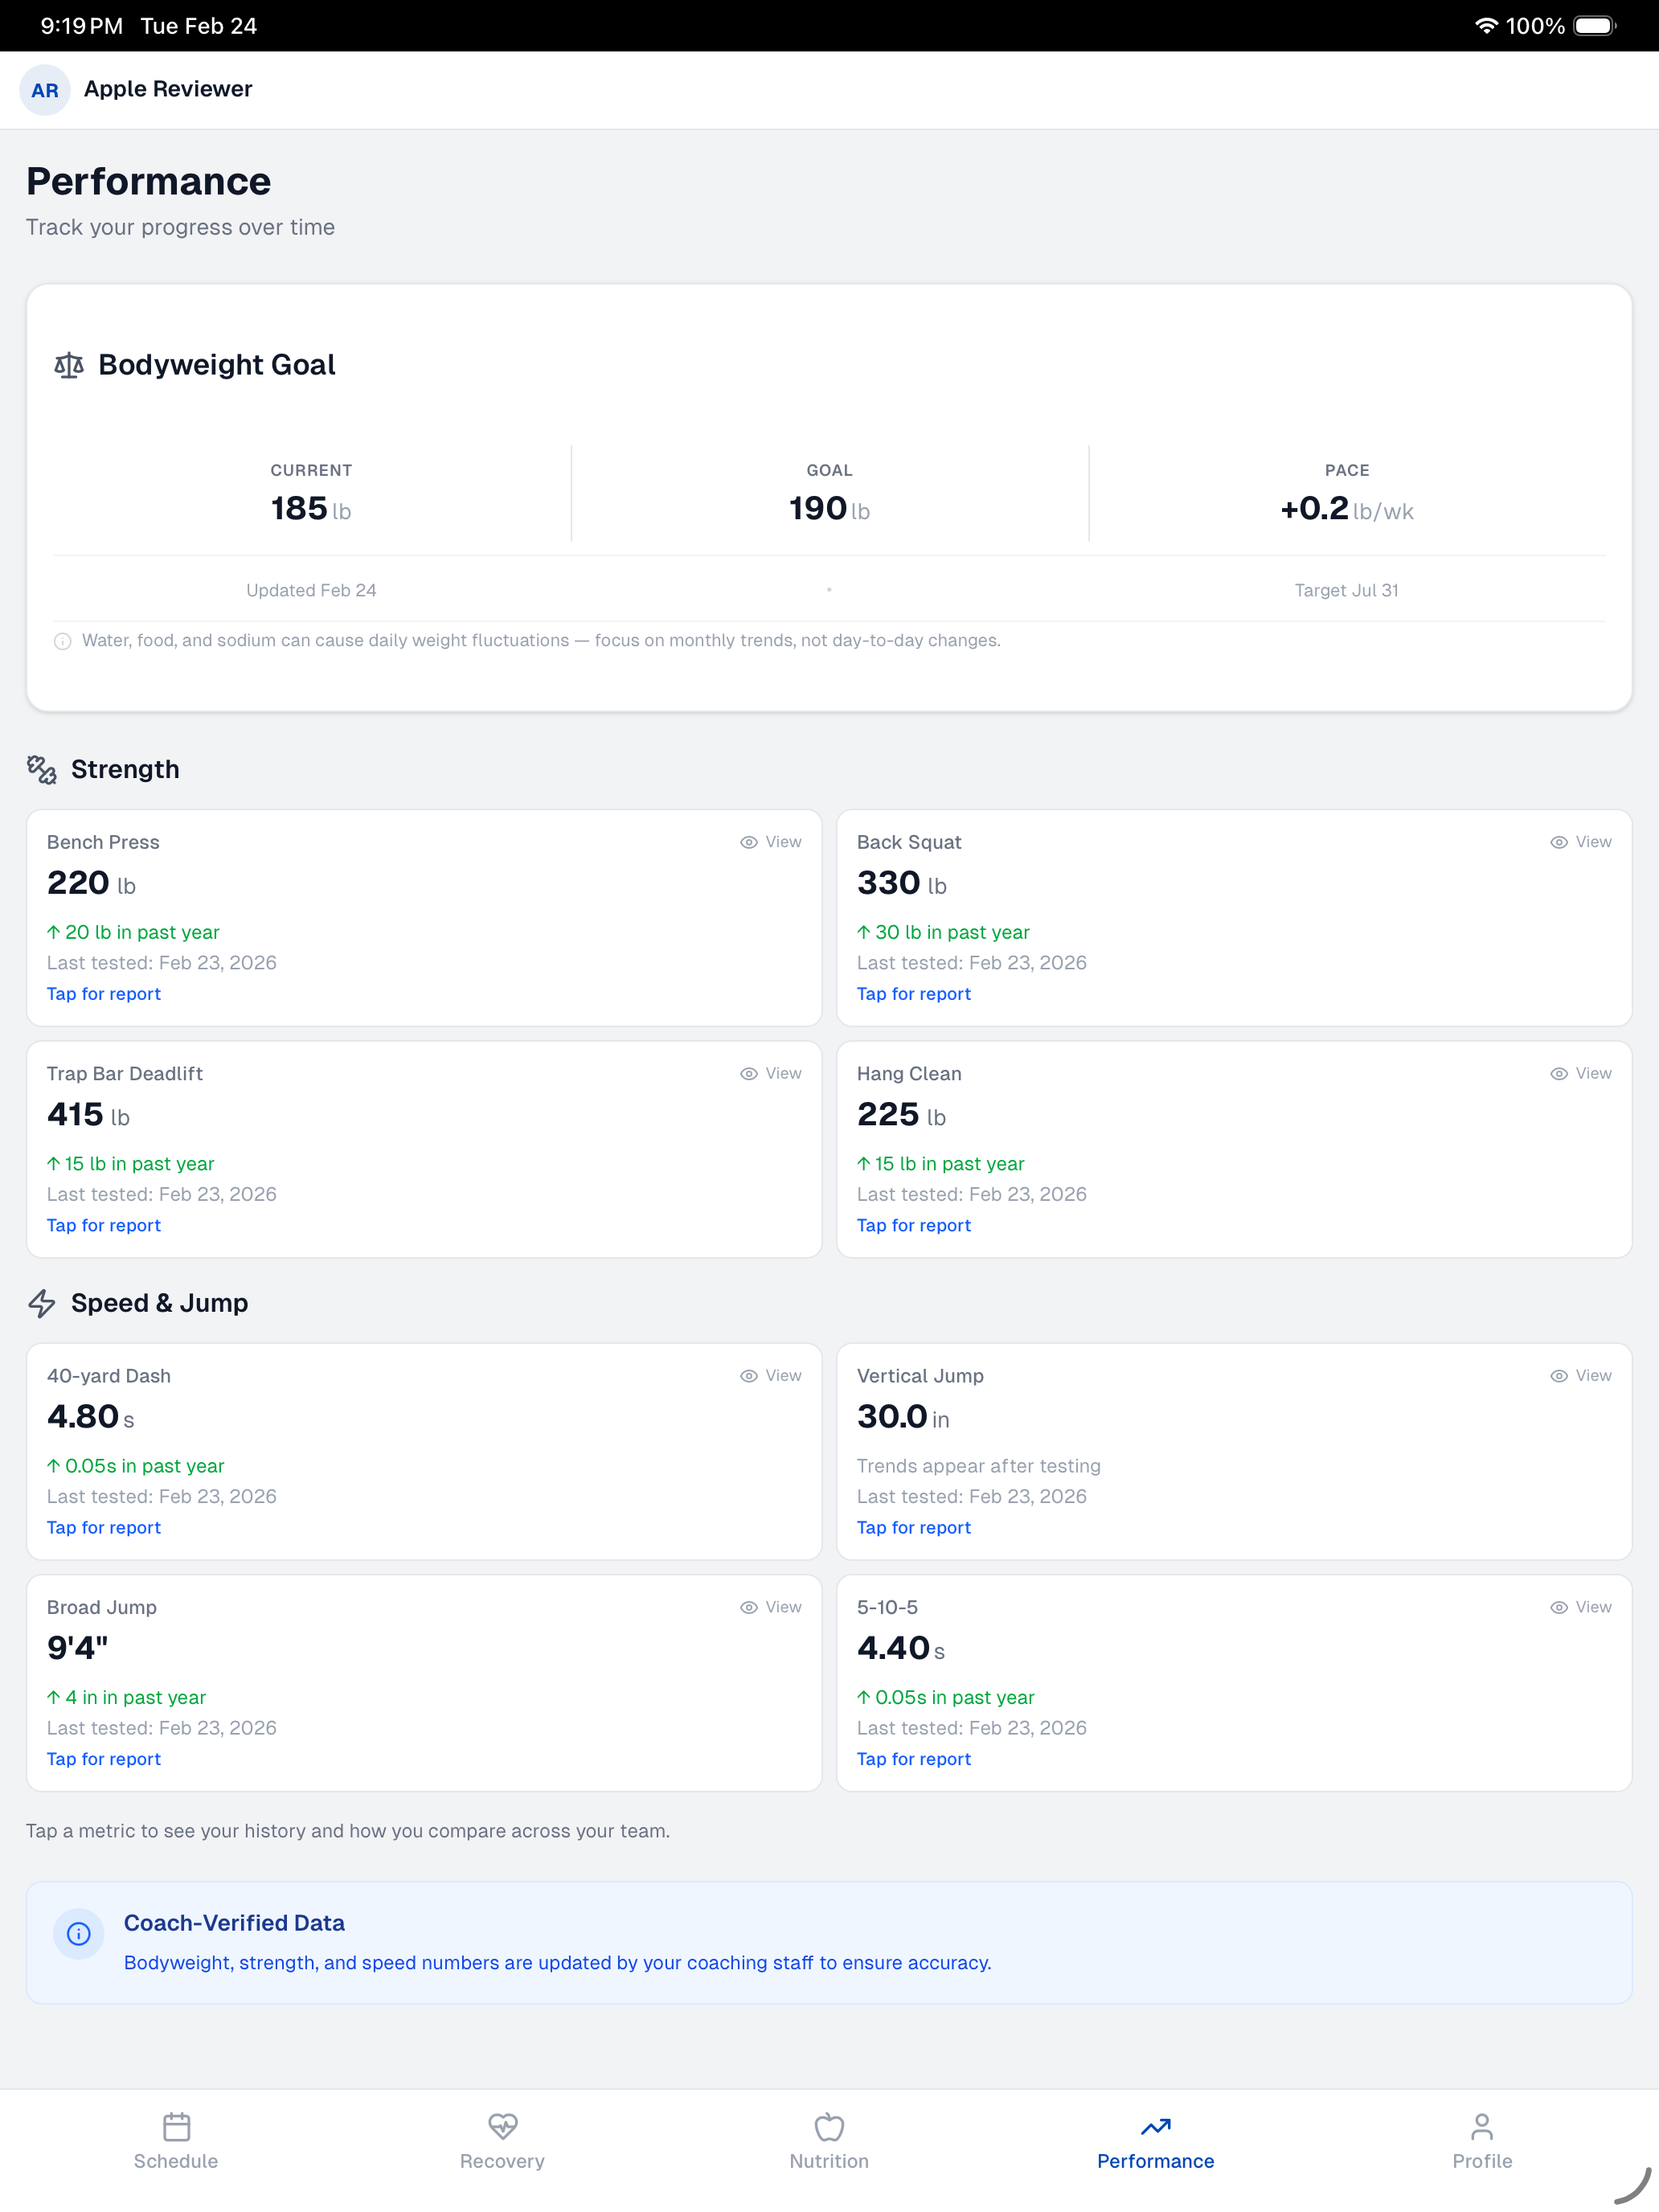This screenshot has height=2212, width=1659.
Task: Click the 9:19 PM clock
Action: coord(82,26)
